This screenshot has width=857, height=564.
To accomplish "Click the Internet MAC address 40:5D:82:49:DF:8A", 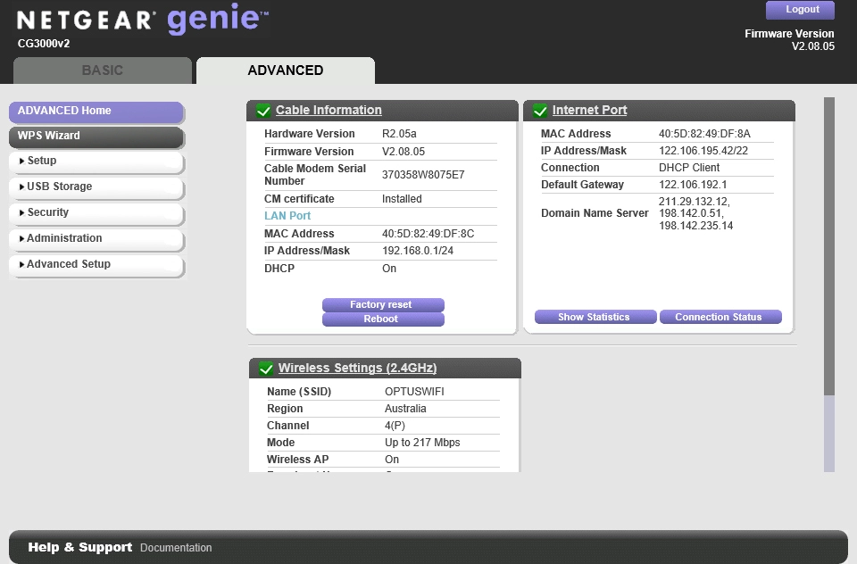I will [x=704, y=134].
